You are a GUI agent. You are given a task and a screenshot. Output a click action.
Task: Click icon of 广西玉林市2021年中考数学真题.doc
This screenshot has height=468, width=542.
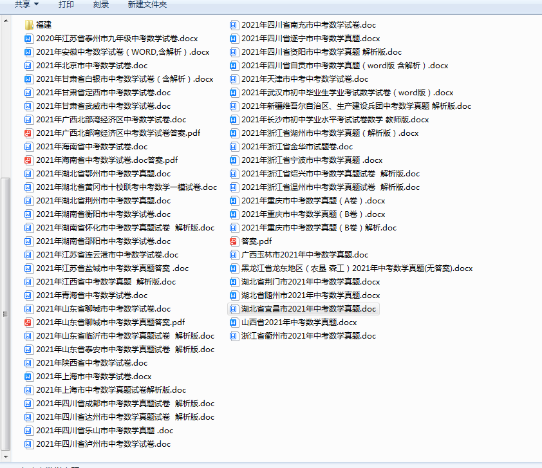[234, 255]
